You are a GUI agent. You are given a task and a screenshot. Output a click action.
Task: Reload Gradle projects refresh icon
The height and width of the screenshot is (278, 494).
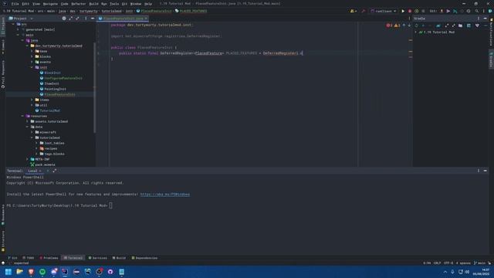[417, 25]
